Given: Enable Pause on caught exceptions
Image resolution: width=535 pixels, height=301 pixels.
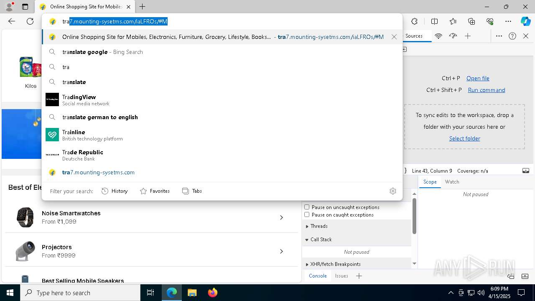Looking at the screenshot, I should (x=307, y=214).
